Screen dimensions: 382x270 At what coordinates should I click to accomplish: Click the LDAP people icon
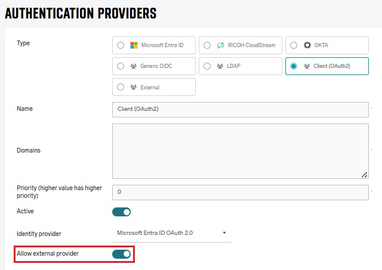click(x=220, y=66)
